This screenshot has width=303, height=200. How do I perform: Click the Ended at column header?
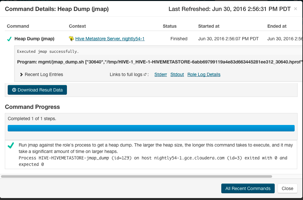click(x=277, y=26)
